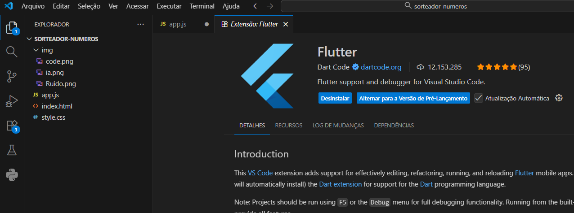Click the 12.153.285 install count

click(445, 67)
